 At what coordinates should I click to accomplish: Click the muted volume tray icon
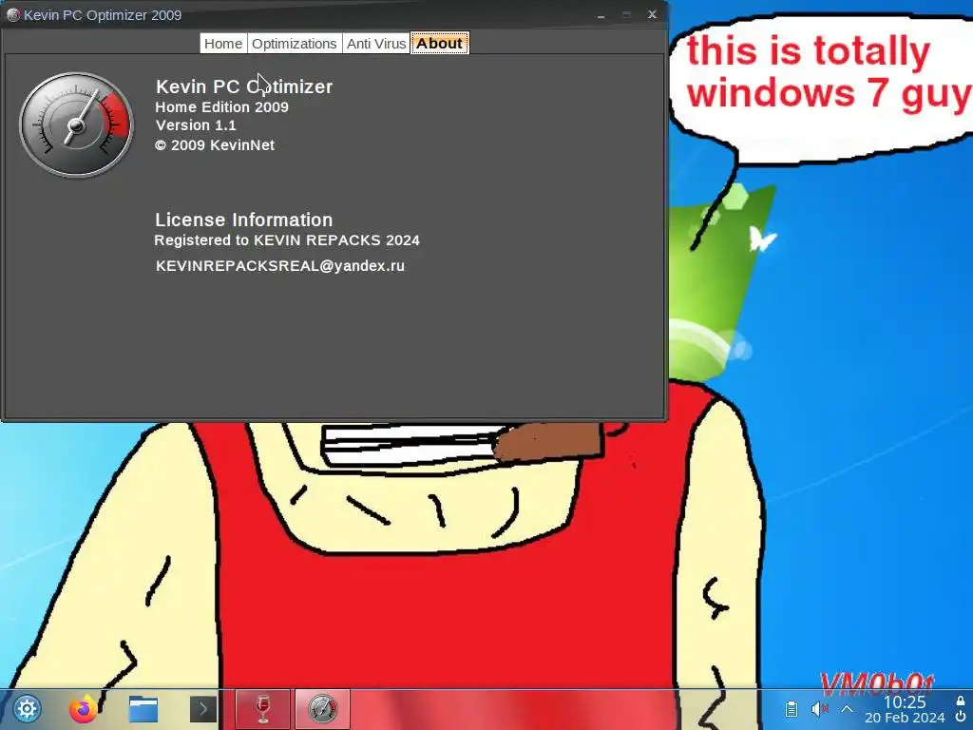coord(819,709)
